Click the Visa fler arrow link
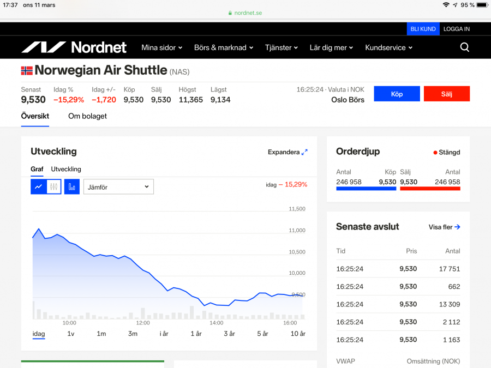 [445, 227]
